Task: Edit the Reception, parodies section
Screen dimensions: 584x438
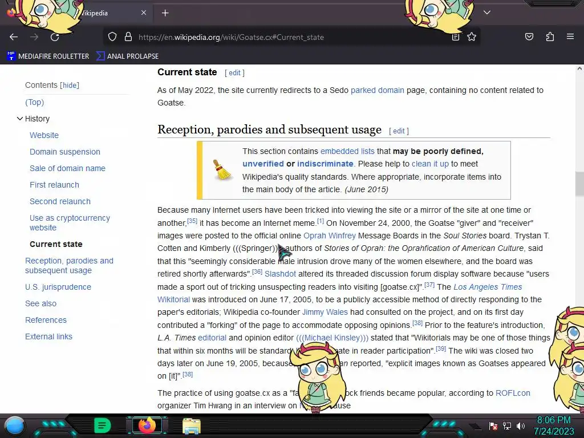Action: (399, 131)
